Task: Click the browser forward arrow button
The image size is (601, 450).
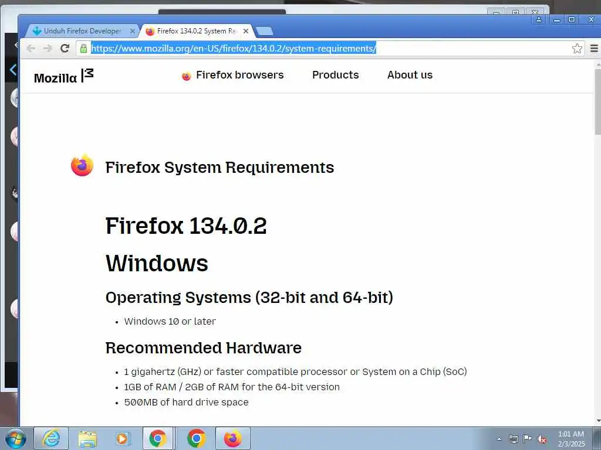Action: (47, 48)
